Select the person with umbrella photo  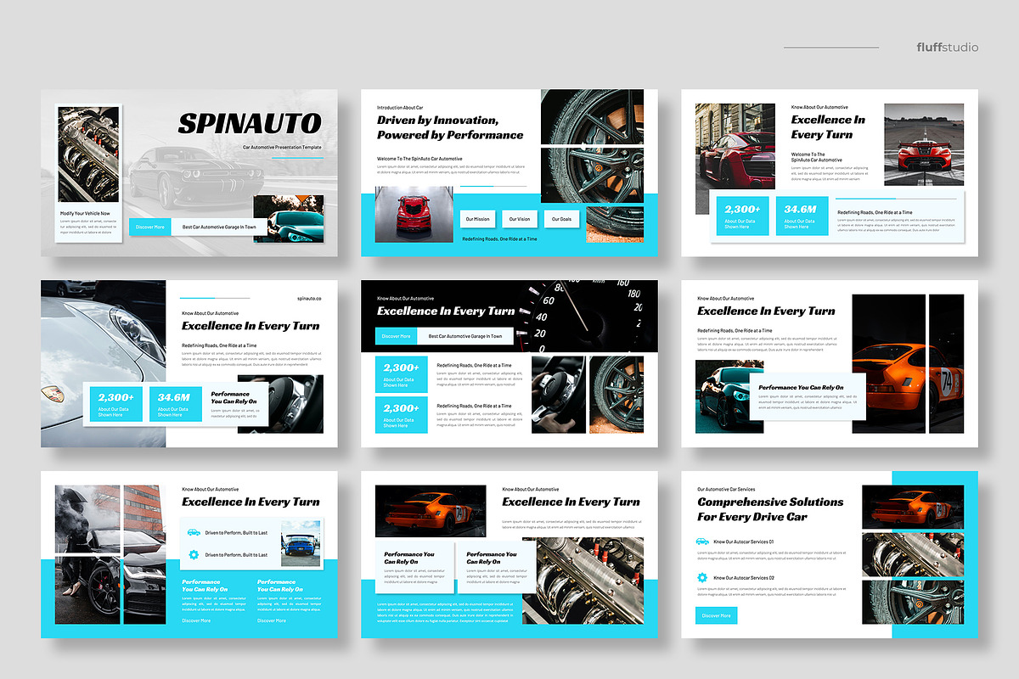(x=110, y=555)
